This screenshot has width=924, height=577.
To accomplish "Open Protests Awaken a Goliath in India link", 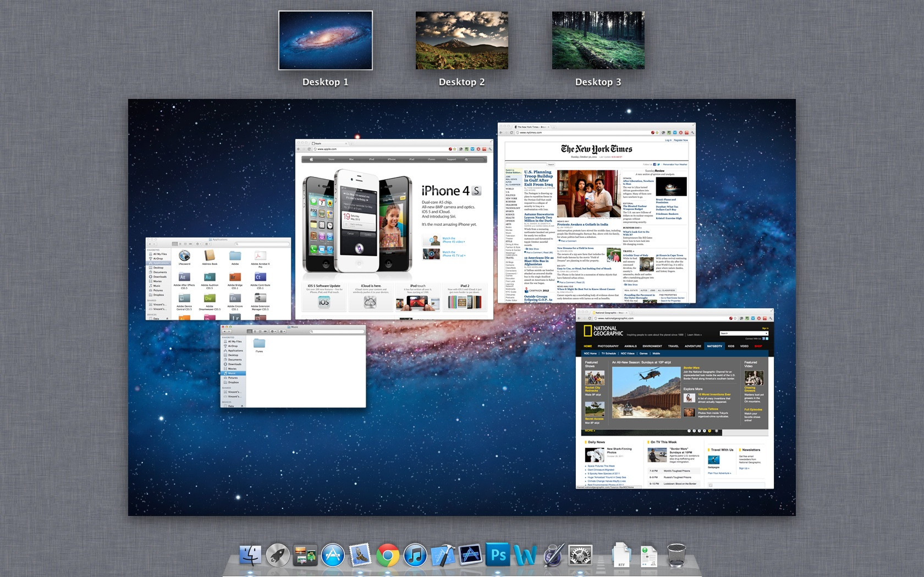I will [x=582, y=224].
